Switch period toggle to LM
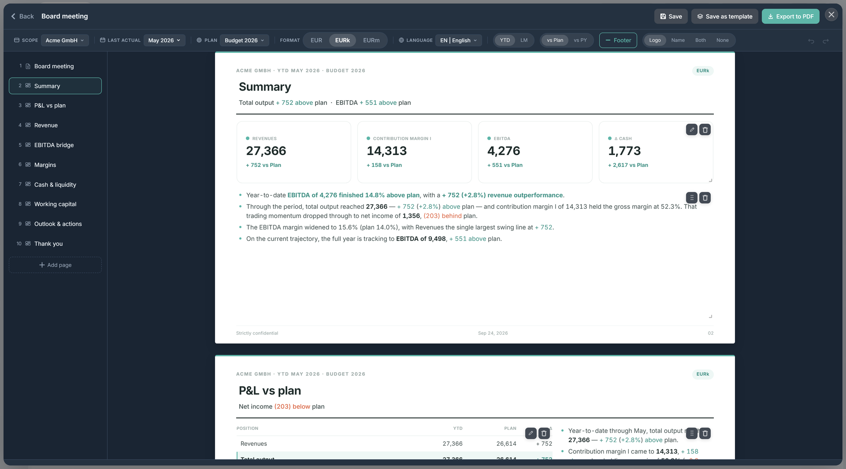Image resolution: width=846 pixels, height=469 pixels. click(524, 40)
